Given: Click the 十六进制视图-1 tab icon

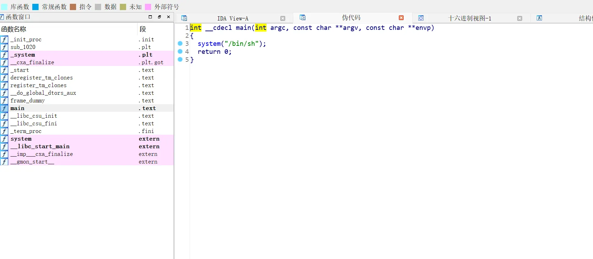Looking at the screenshot, I should coord(421,18).
